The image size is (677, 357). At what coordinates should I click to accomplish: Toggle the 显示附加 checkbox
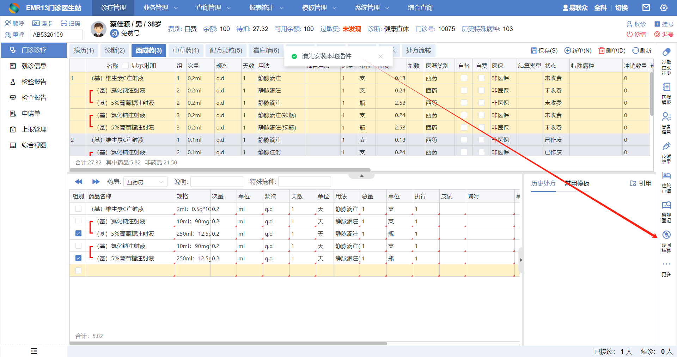pos(126,66)
